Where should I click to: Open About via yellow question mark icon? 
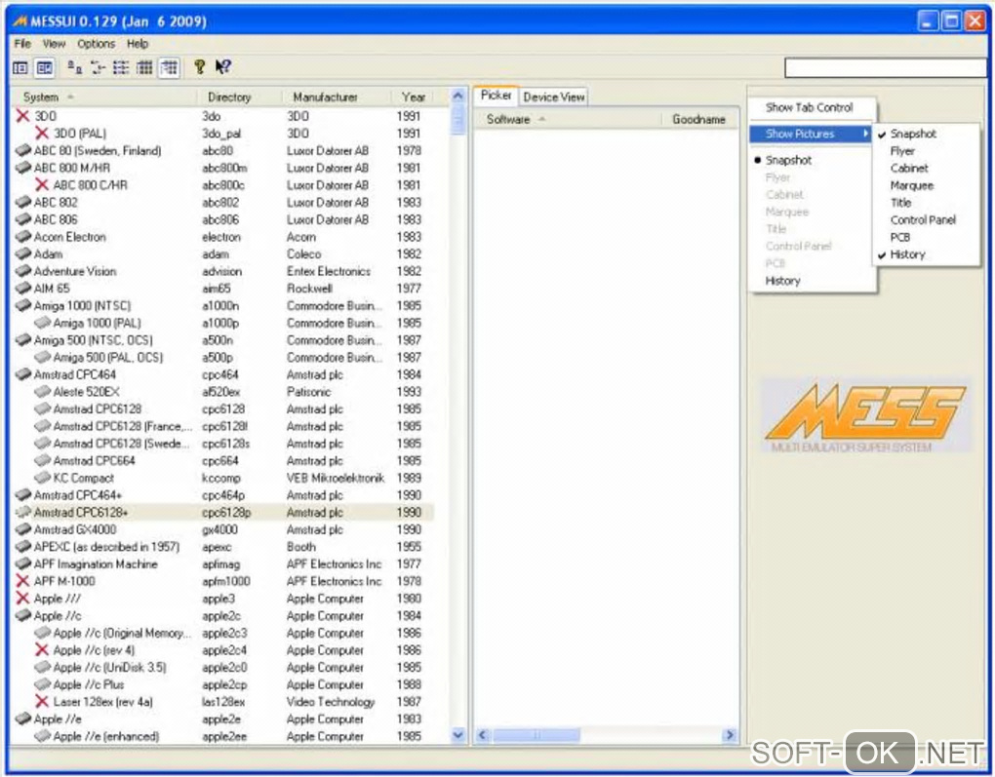(x=199, y=66)
